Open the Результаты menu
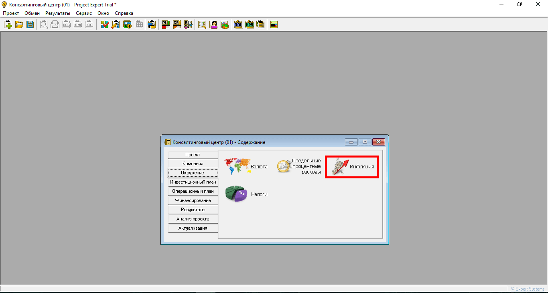548x293 pixels. pyautogui.click(x=58, y=13)
